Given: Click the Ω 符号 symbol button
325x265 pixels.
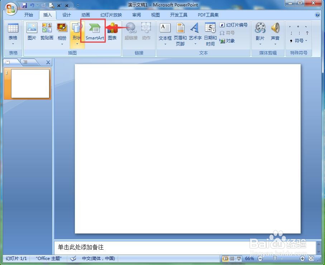Looking at the screenshot, I should 227,33.
